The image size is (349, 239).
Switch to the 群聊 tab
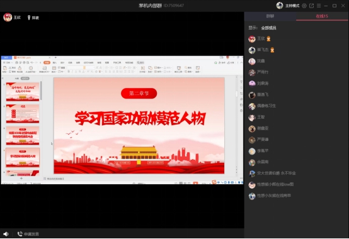[270, 16]
